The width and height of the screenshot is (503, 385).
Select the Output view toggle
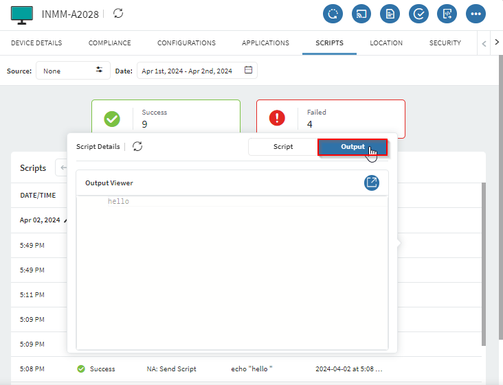click(x=353, y=147)
